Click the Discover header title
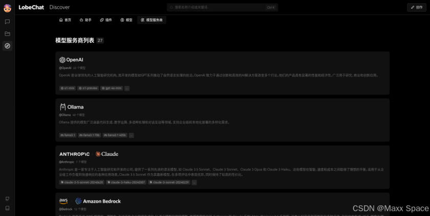This screenshot has height=216, width=430. tap(59, 7)
